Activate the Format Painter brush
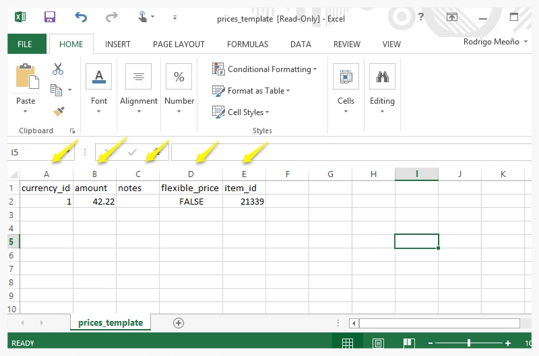The height and width of the screenshot is (356, 539). click(59, 111)
